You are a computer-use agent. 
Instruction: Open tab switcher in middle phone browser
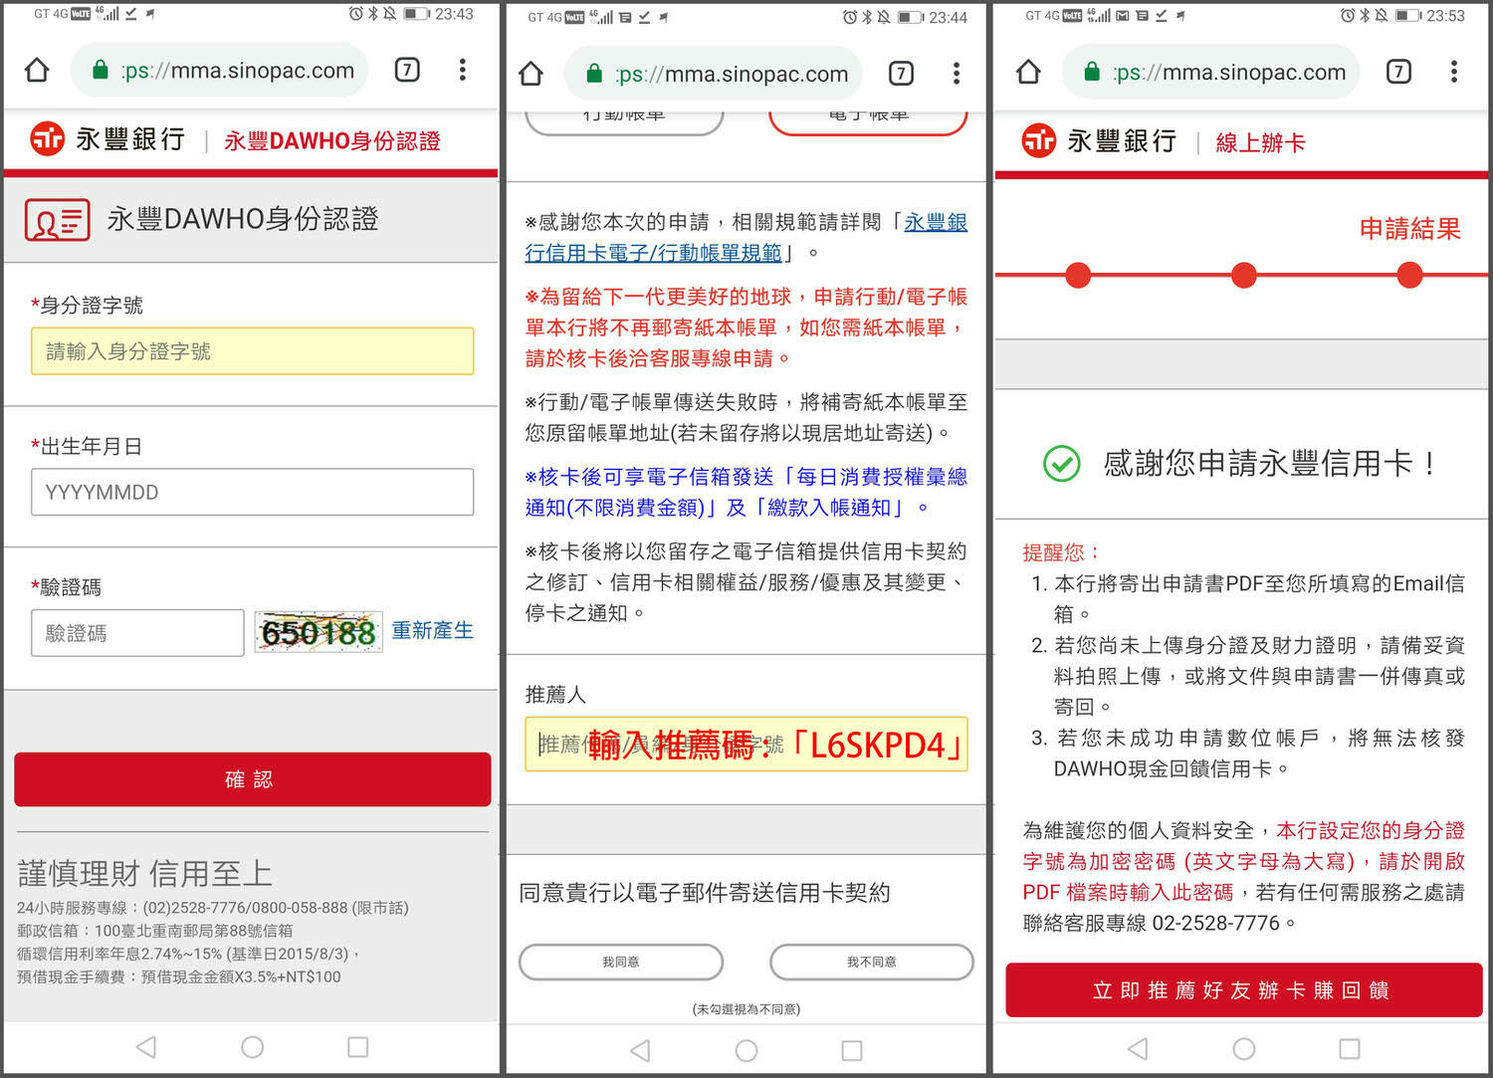click(901, 73)
